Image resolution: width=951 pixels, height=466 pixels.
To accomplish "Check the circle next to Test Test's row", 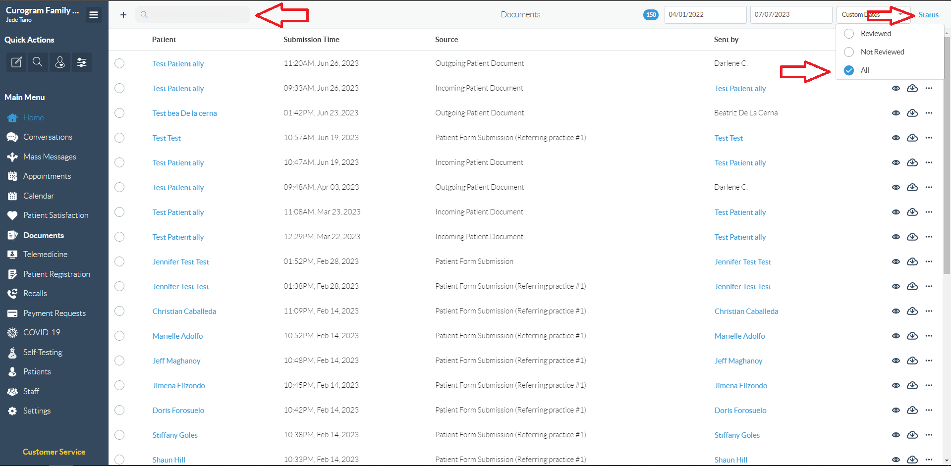I will [x=119, y=138].
